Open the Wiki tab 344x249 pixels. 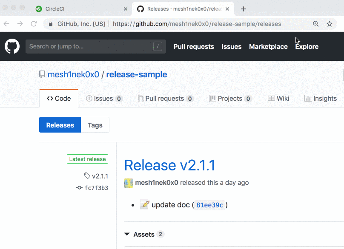(x=278, y=99)
